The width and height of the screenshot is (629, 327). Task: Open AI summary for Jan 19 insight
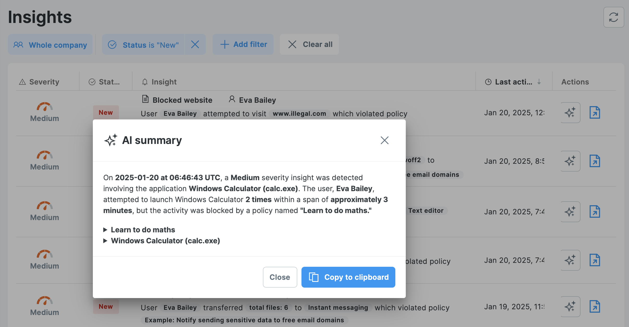coord(570,307)
